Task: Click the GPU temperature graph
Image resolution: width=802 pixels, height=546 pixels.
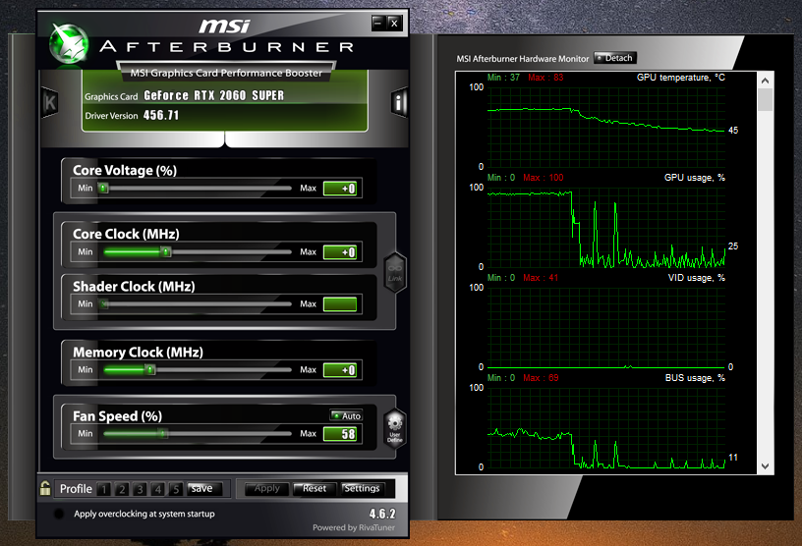Action: [606, 127]
